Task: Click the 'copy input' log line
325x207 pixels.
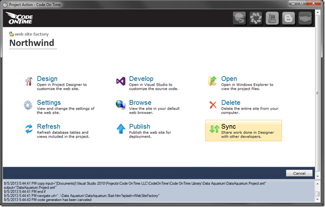Action: [x=135, y=185]
